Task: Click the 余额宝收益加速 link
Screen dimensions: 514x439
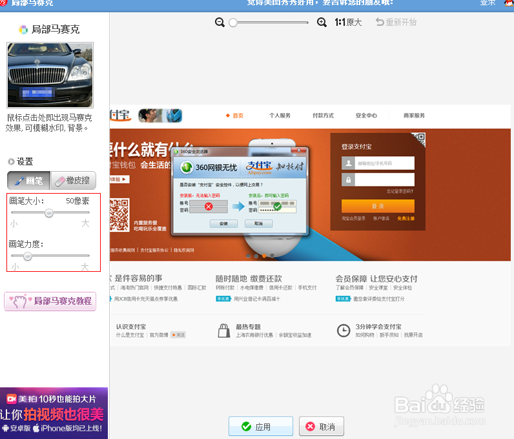Action: (295, 335)
